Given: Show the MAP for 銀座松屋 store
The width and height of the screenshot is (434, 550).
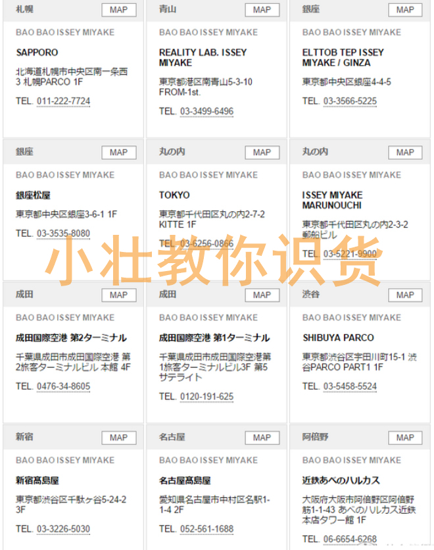Looking at the screenshot, I should click(119, 153).
